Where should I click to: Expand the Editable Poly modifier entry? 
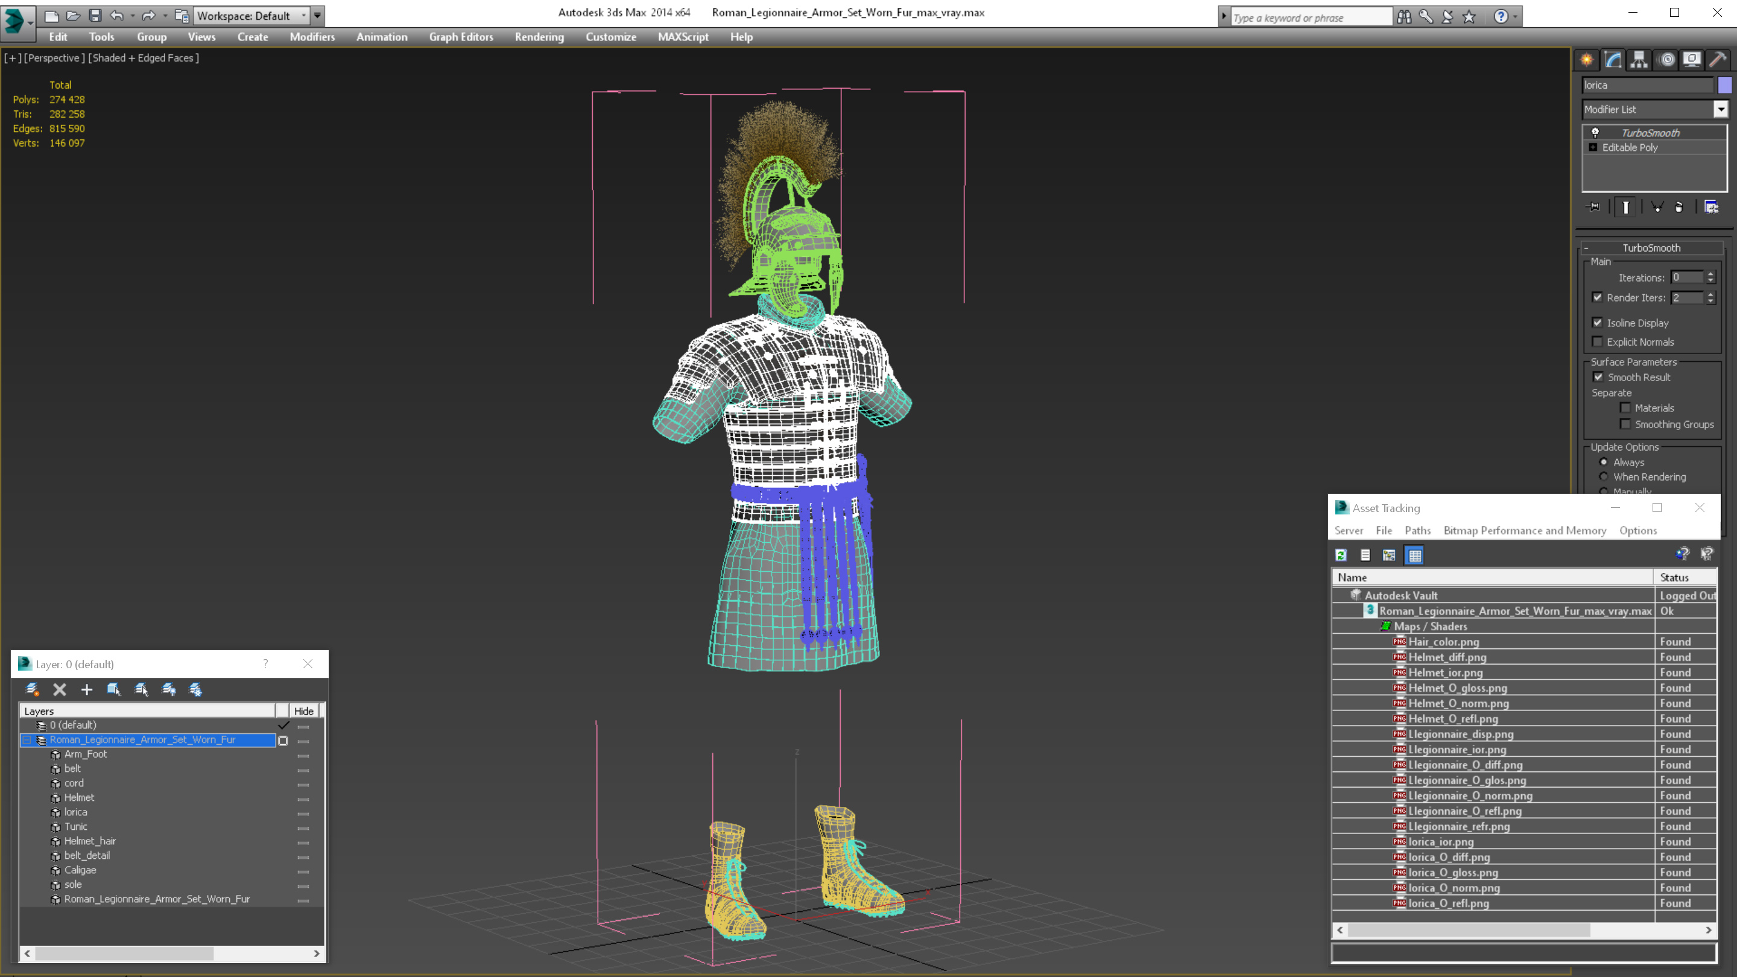(1593, 148)
